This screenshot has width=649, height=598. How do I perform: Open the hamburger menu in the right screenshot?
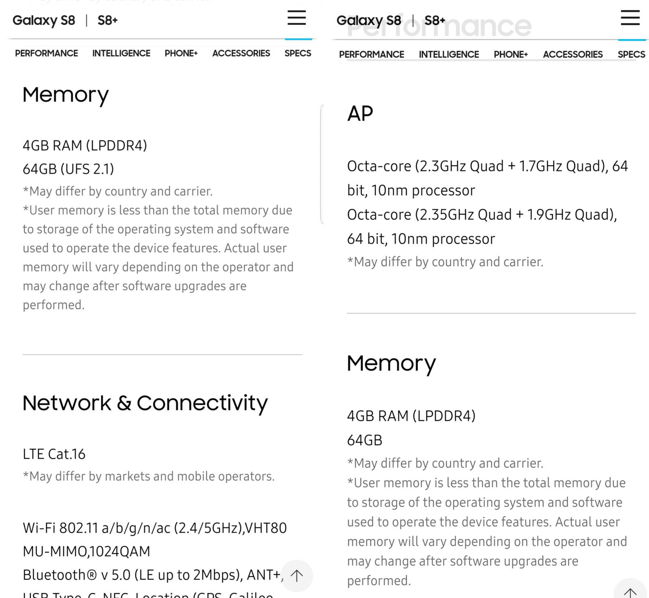[x=630, y=18]
